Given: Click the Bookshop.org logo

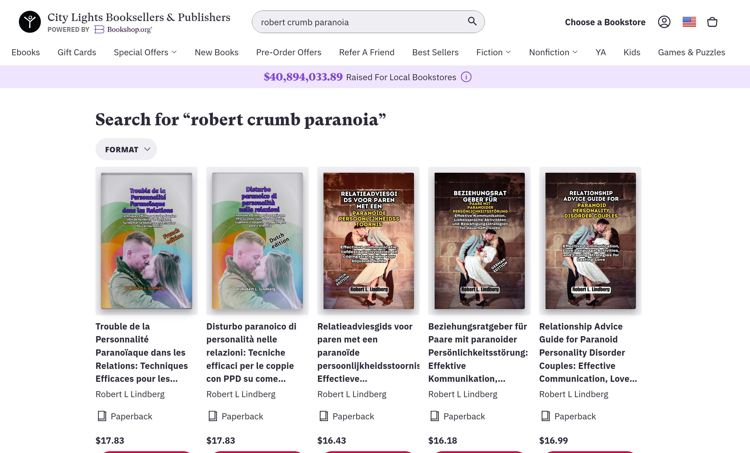Looking at the screenshot, I should [123, 29].
